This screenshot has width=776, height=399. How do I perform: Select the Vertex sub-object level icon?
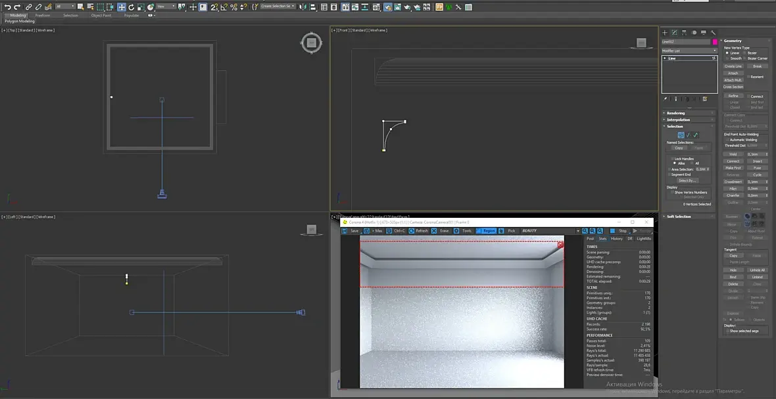(x=681, y=135)
